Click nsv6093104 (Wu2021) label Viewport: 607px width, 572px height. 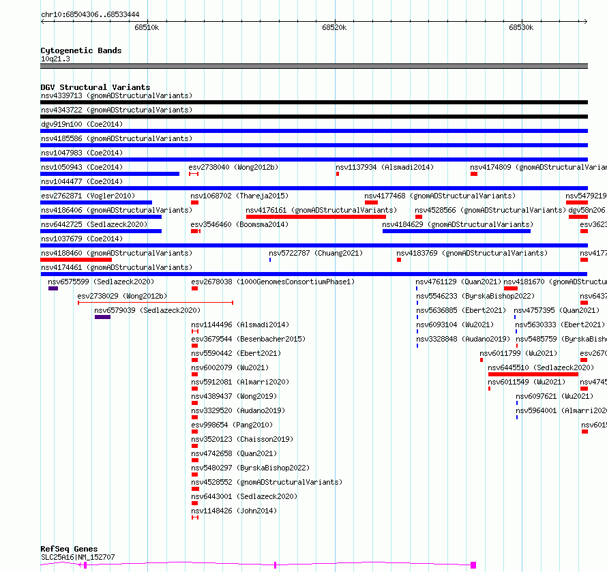point(455,325)
